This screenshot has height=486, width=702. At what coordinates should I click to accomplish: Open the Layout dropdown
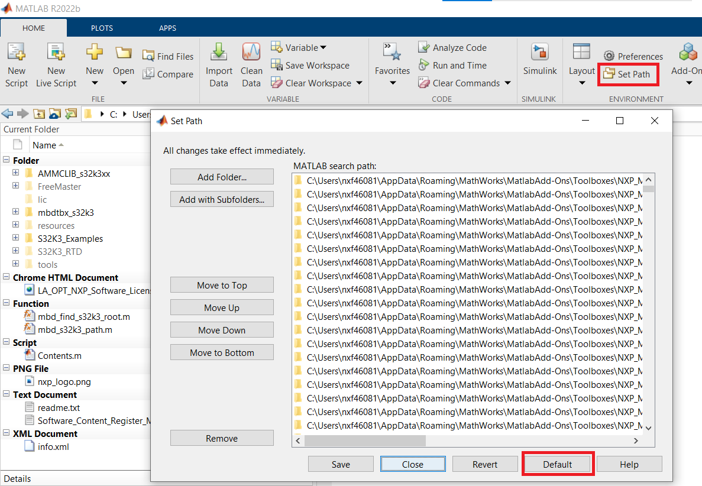[x=581, y=64]
